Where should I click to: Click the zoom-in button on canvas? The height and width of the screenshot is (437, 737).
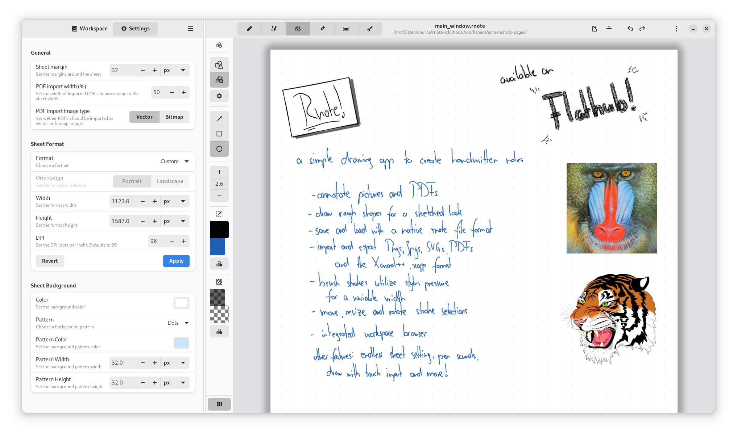coord(219,172)
